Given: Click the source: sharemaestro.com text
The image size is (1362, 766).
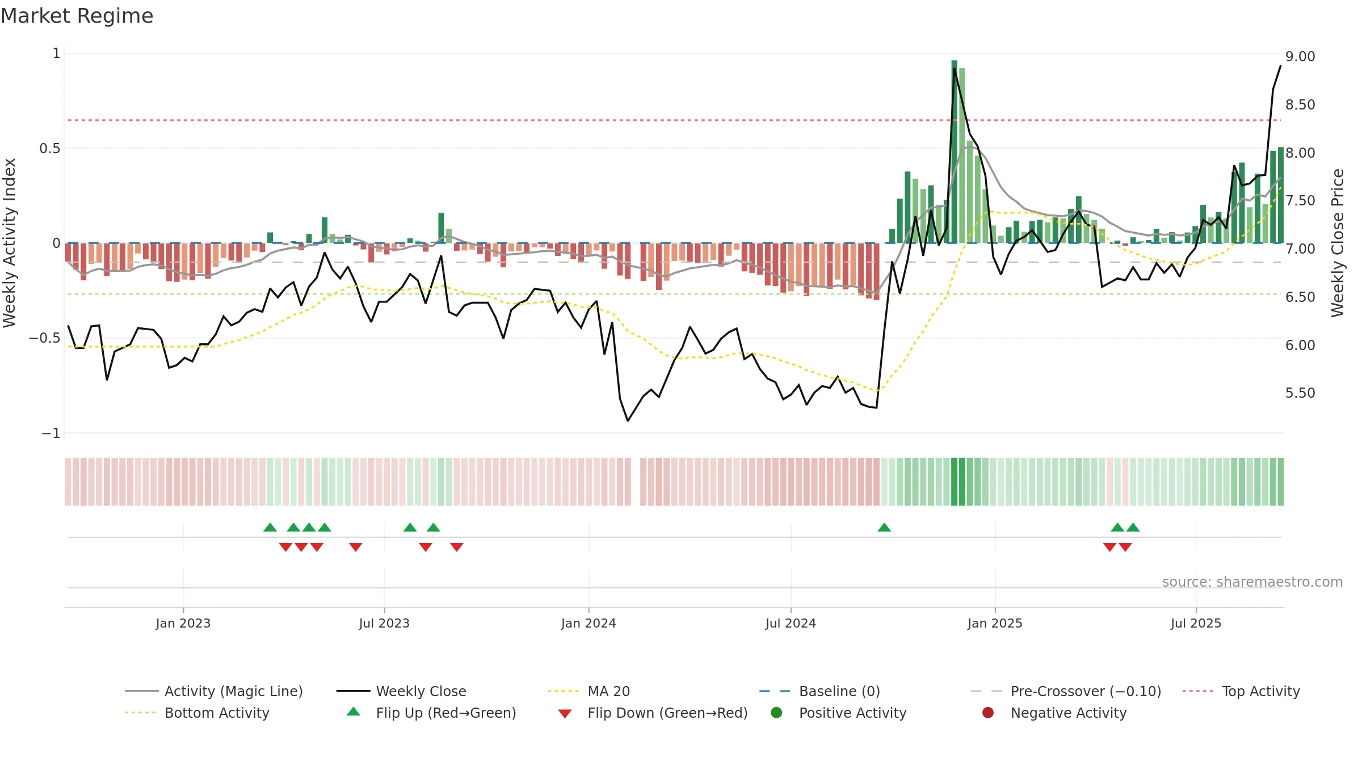Looking at the screenshot, I should click(x=1252, y=582).
